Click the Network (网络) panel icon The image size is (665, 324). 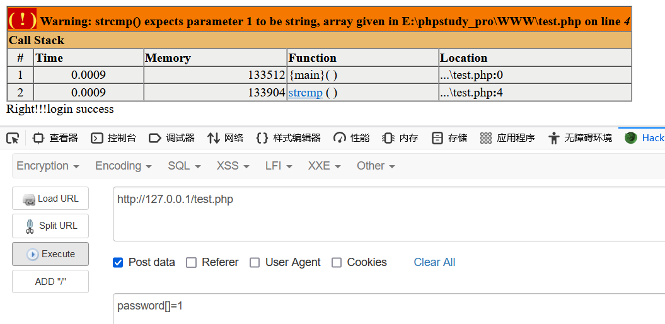pos(214,138)
